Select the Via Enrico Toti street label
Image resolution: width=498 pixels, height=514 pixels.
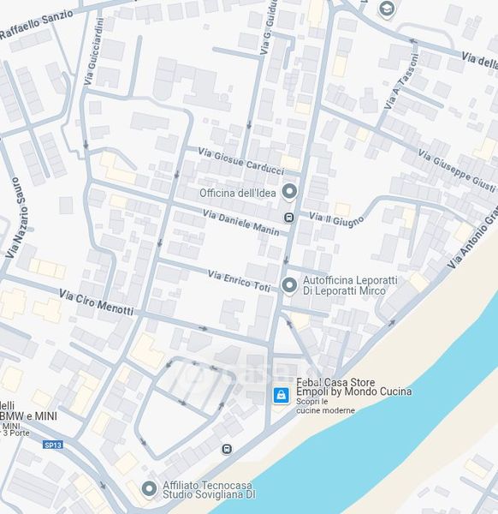pyautogui.click(x=240, y=281)
